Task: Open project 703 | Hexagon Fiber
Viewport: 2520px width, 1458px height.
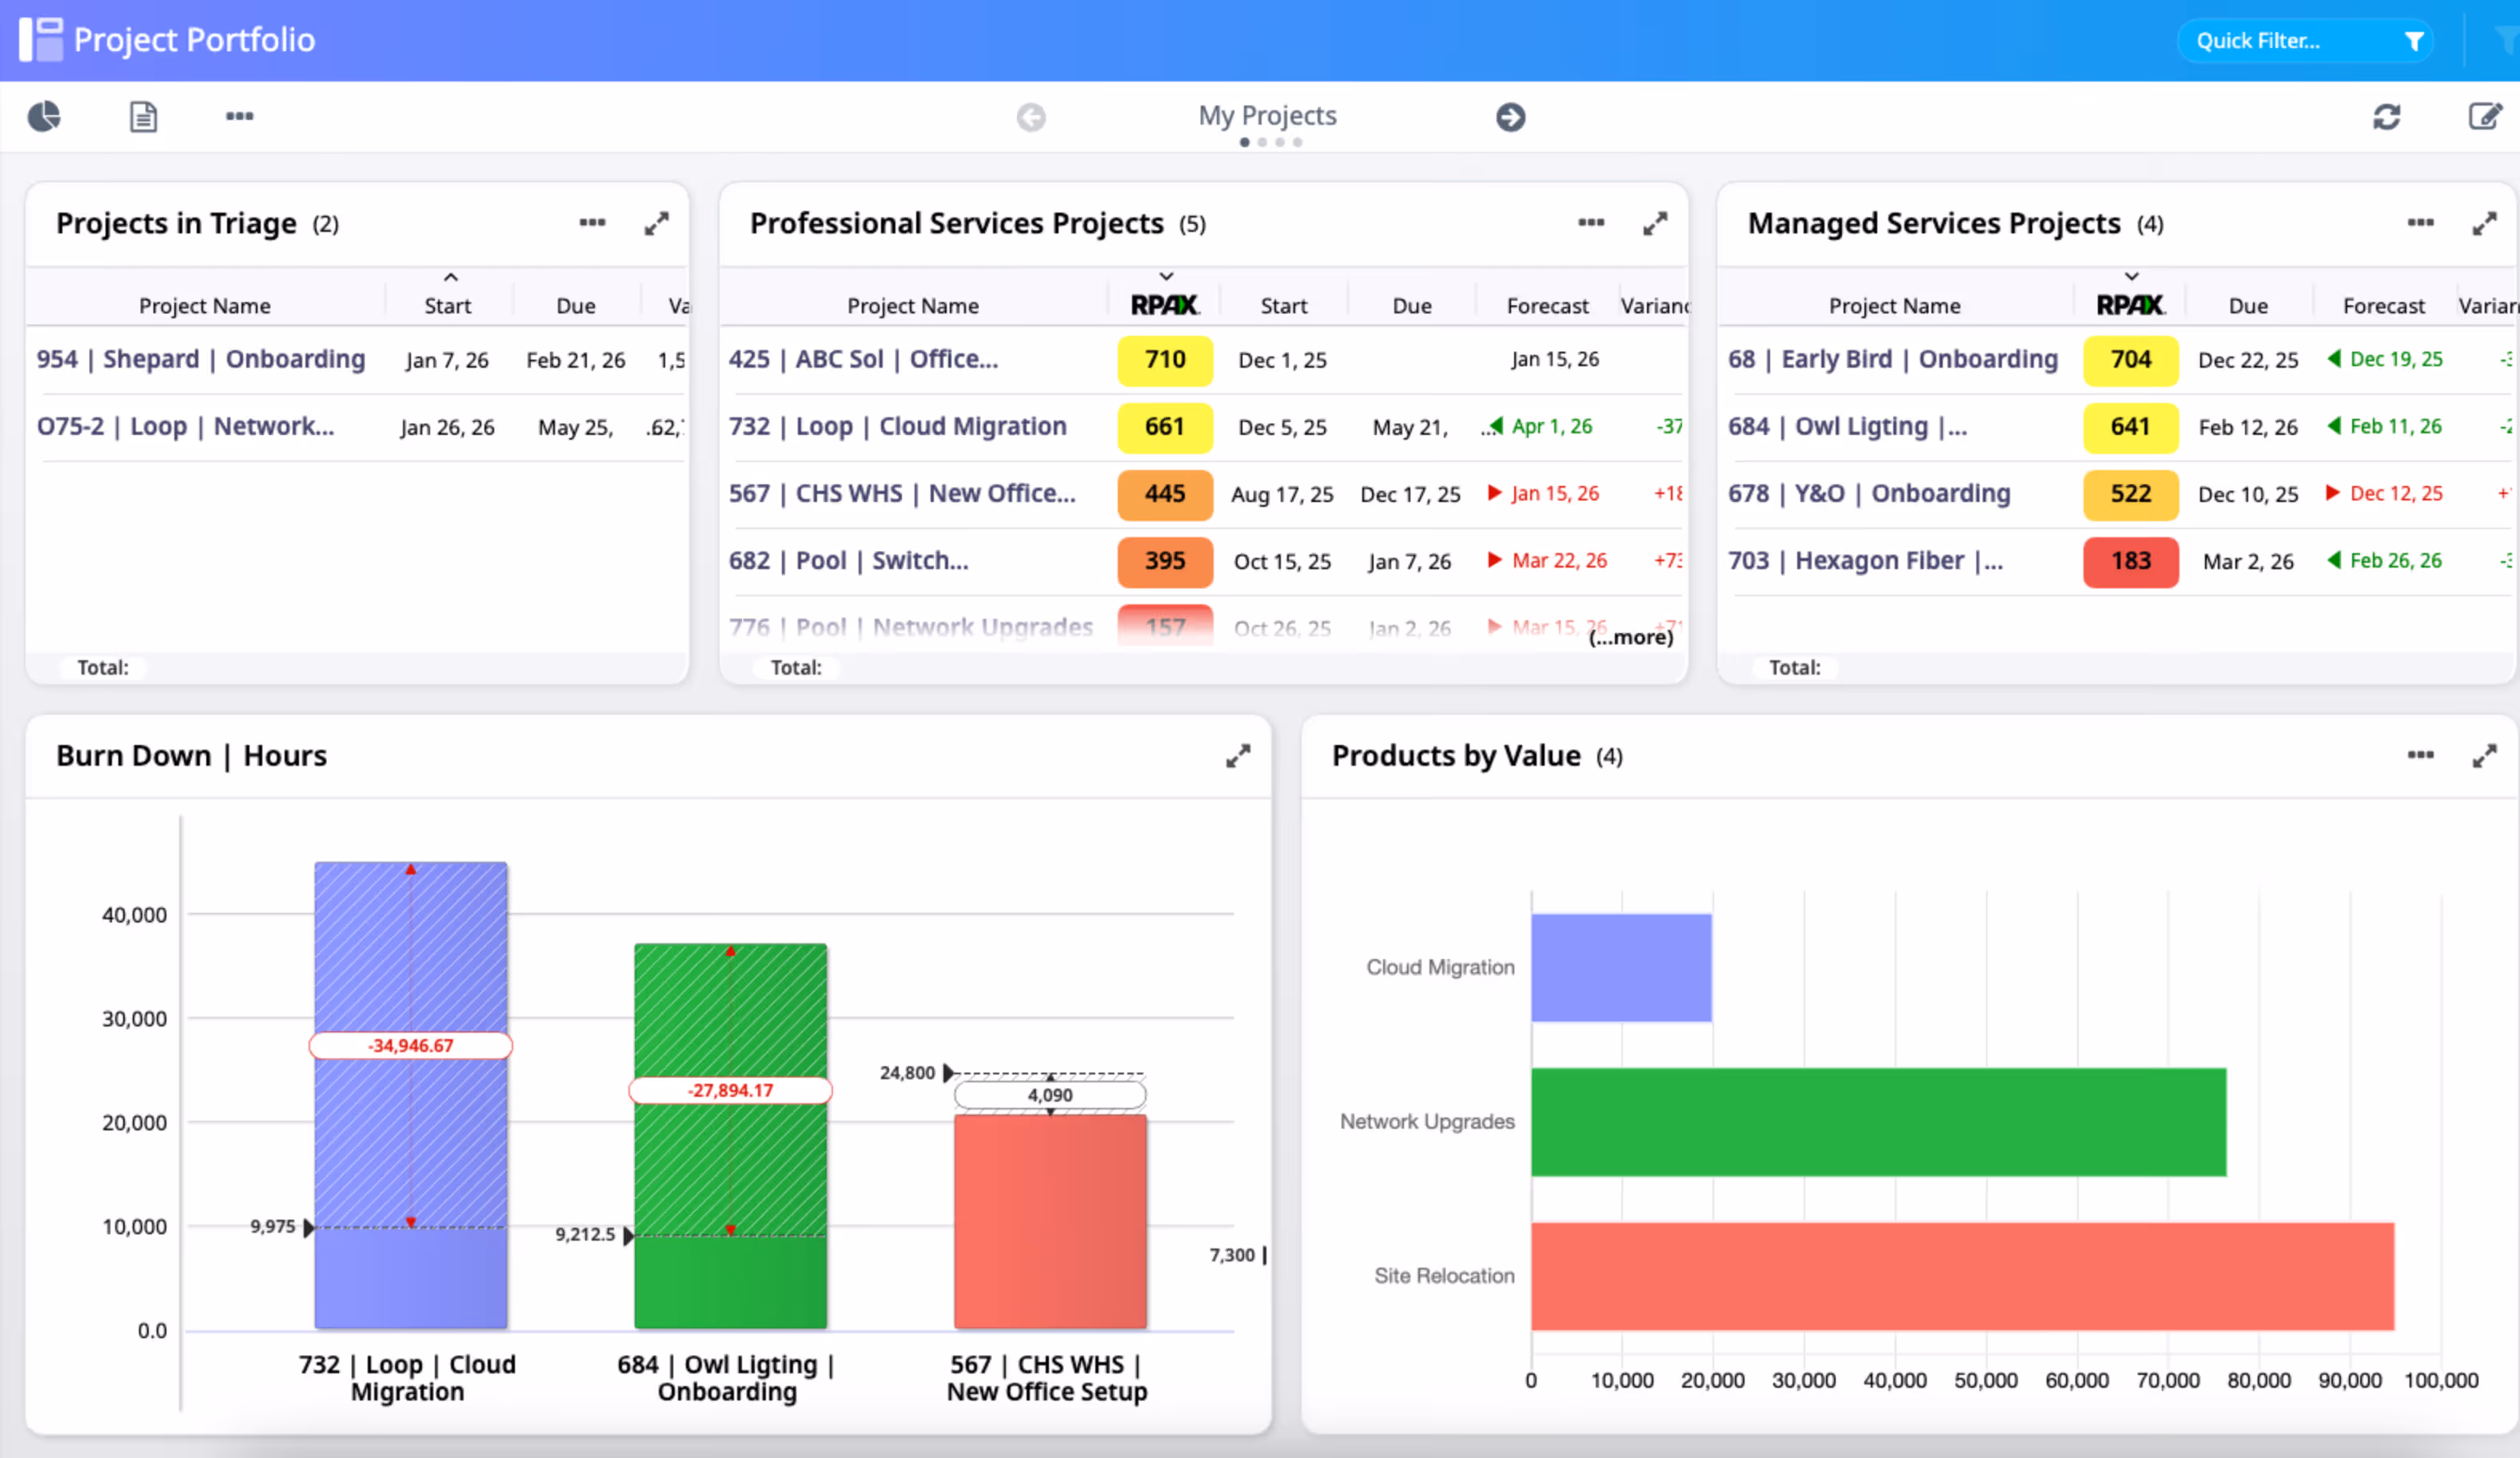Action: [1865, 560]
